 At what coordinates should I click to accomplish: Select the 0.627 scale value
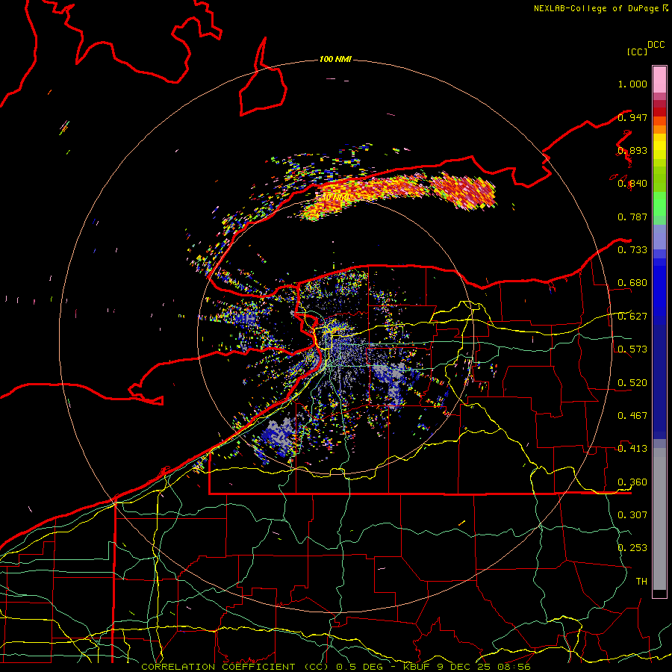(x=632, y=317)
